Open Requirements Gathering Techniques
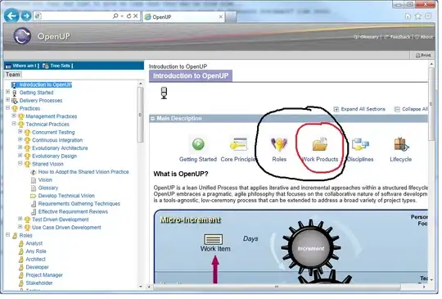This screenshot has height=299, width=442. point(79,203)
